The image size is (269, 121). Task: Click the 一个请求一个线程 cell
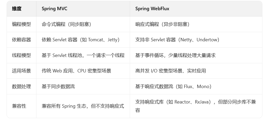coord(83,55)
